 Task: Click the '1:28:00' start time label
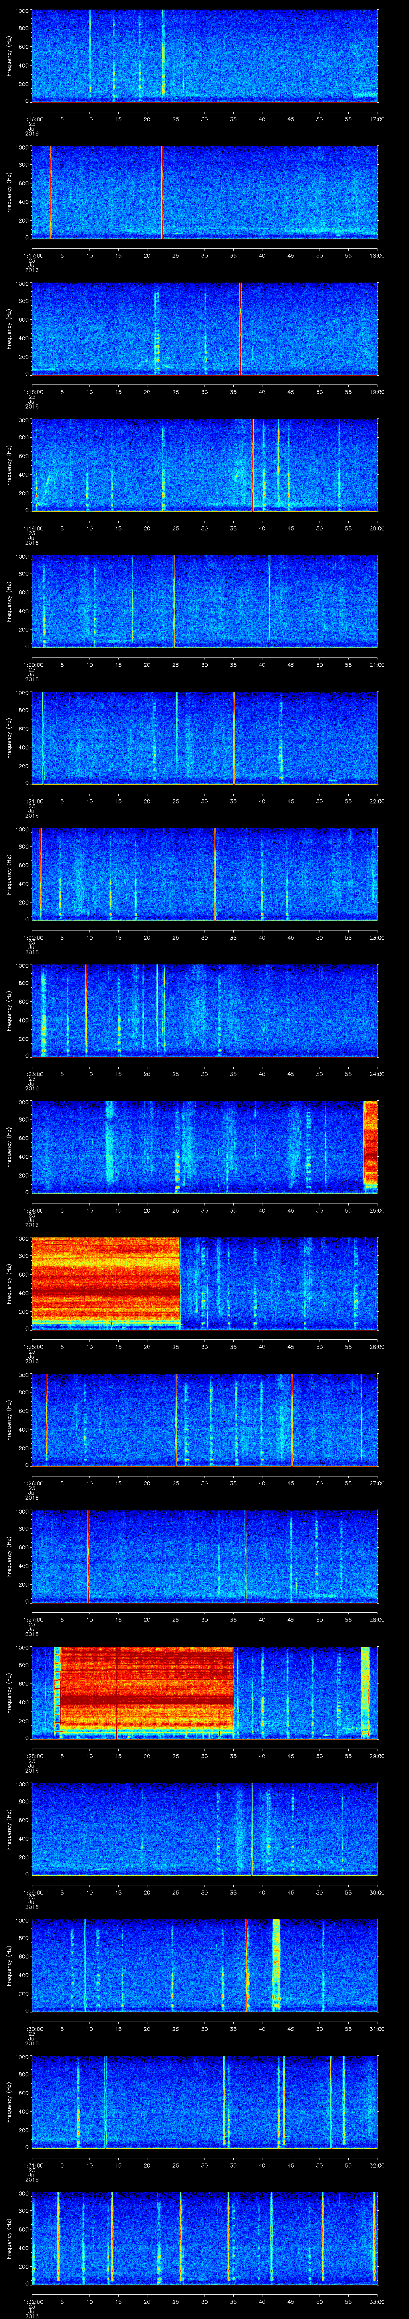(x=32, y=1756)
